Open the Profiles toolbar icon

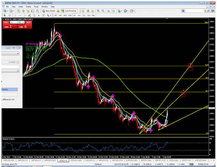pyautogui.click(x=11, y=11)
